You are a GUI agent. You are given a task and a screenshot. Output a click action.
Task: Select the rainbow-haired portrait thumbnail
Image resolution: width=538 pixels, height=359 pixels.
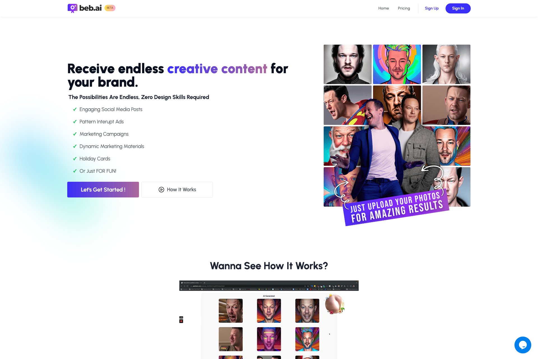pos(397,64)
